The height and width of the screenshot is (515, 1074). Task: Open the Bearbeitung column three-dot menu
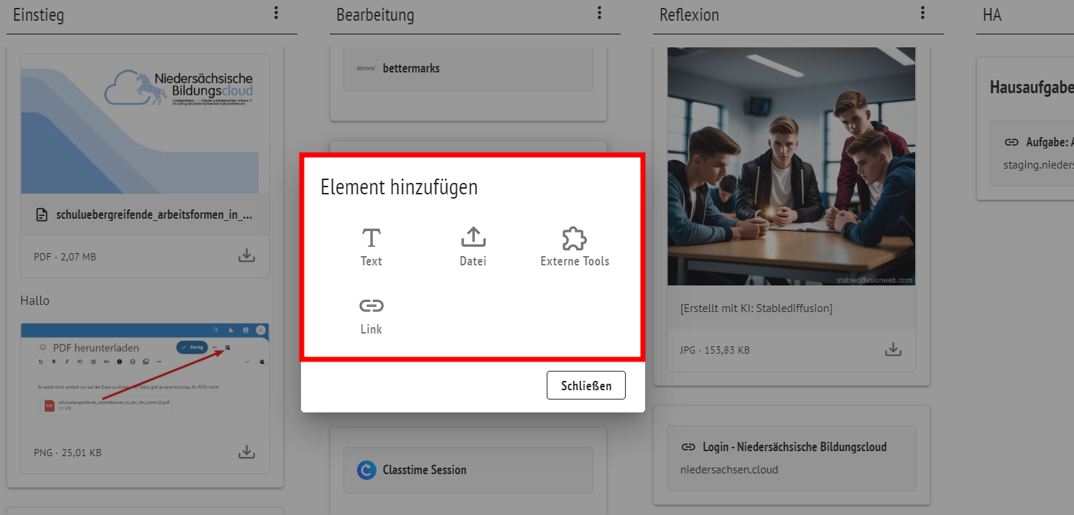click(x=599, y=12)
